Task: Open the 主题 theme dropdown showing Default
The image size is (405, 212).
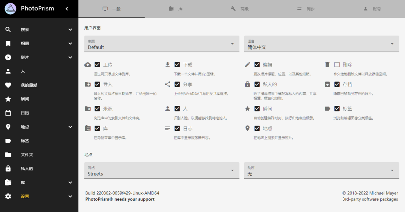Action: click(162, 44)
